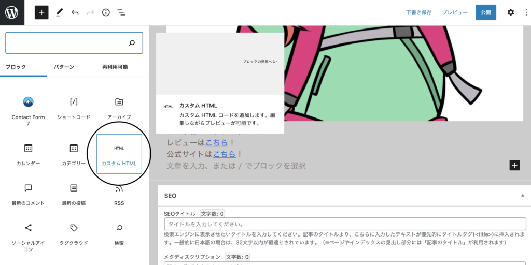Viewport: 531px width, 265px height.
Task: Select the pencil edit tool
Action: click(59, 12)
